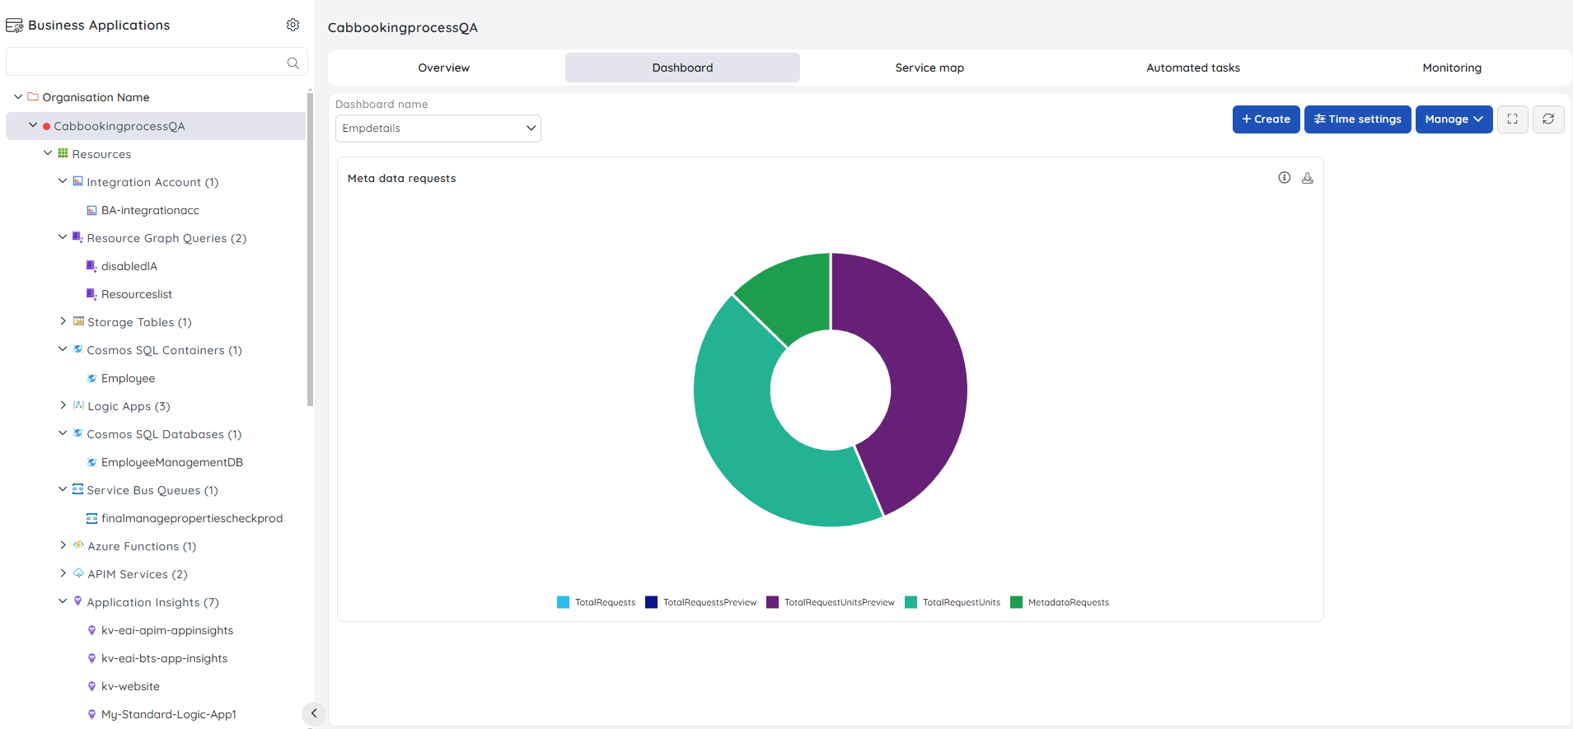Click the Create button
Viewport: 1573px width, 729px height.
click(1266, 119)
